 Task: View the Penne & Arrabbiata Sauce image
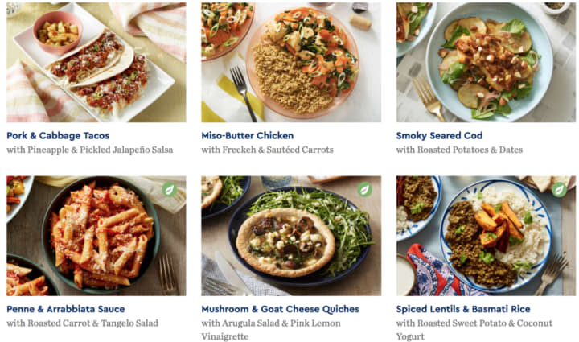(96, 236)
